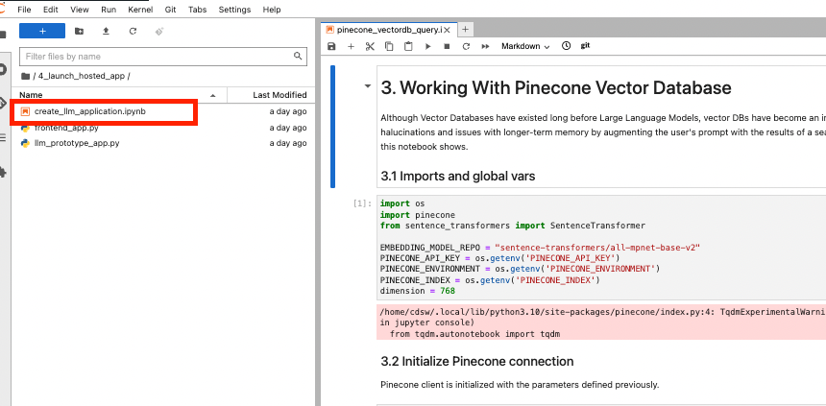
Task: Click the upload files icon
Action: pyautogui.click(x=106, y=31)
